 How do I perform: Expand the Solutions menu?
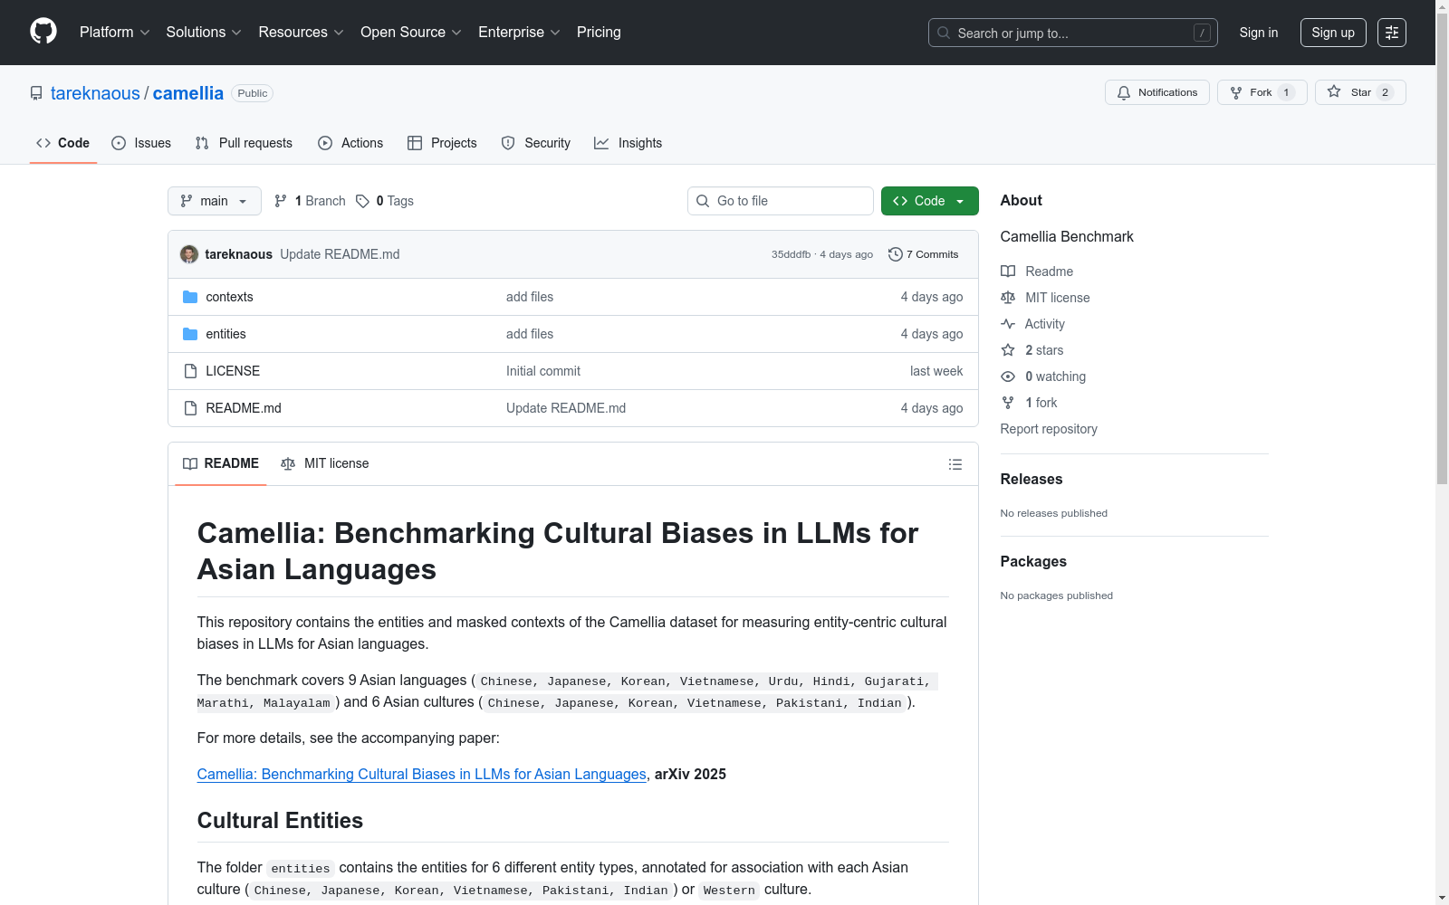click(x=204, y=33)
